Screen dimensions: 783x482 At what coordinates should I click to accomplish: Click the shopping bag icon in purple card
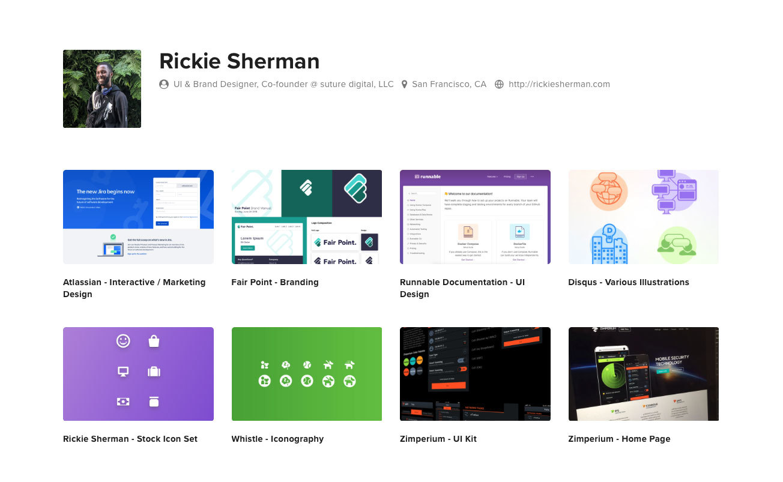click(154, 341)
